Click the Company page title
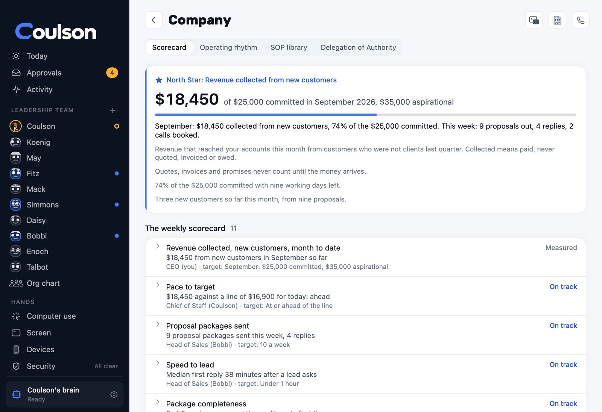This screenshot has height=412, width=602. coord(200,20)
